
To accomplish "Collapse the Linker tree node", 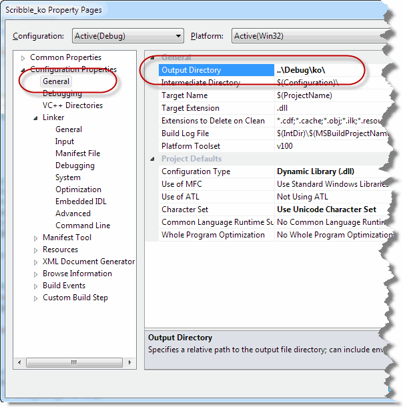I will [35, 118].
